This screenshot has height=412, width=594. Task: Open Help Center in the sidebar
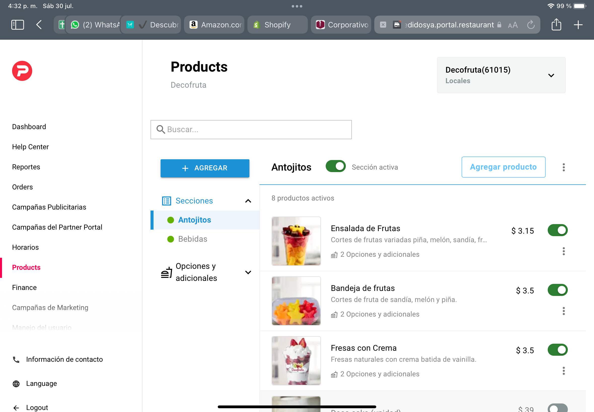30,147
